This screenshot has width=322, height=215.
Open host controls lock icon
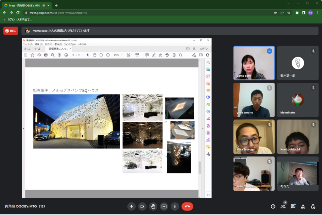pyautogui.click(x=313, y=207)
